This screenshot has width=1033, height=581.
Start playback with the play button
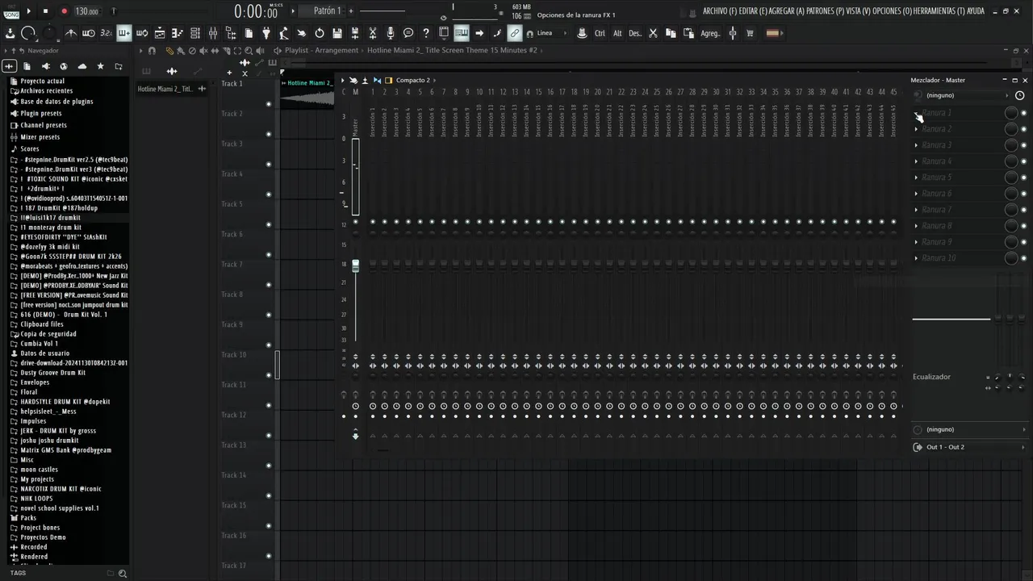(x=29, y=11)
